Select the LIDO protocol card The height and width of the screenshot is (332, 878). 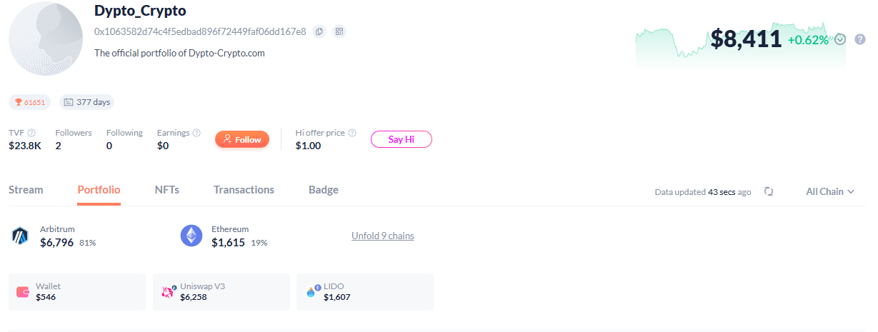tap(365, 292)
